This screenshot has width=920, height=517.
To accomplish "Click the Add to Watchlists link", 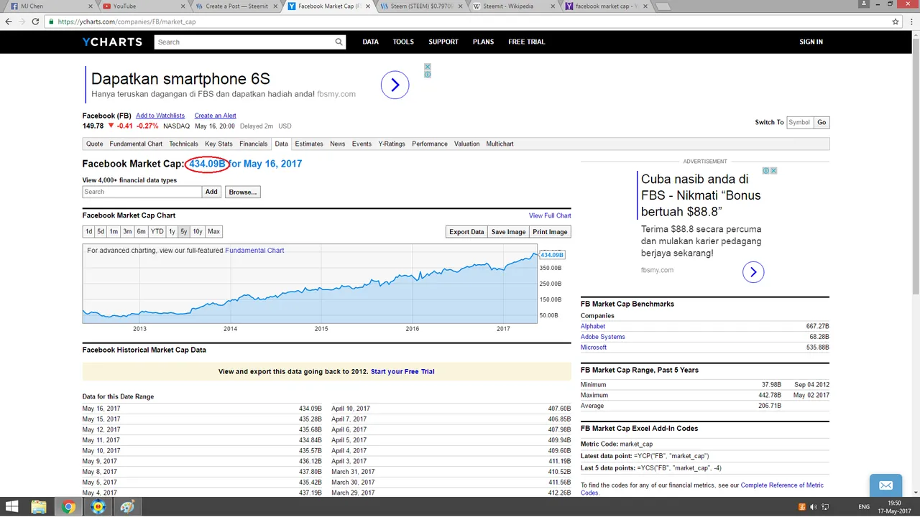I will tap(160, 116).
